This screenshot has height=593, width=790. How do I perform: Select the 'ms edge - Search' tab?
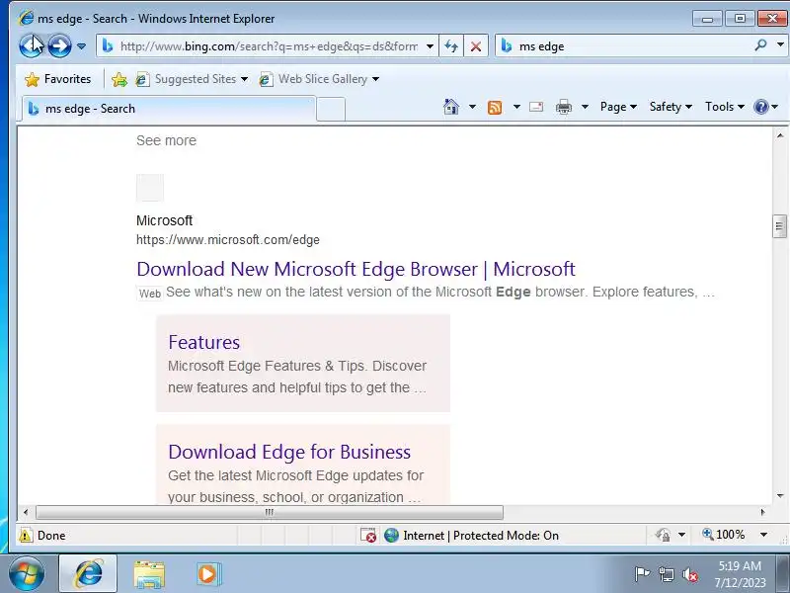pos(169,109)
